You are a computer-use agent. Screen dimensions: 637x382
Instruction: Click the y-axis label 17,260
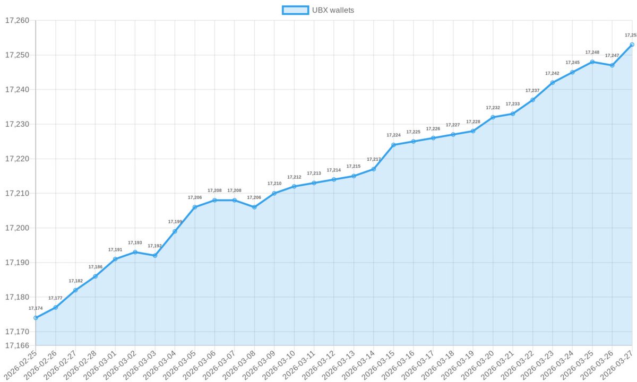[x=18, y=21]
